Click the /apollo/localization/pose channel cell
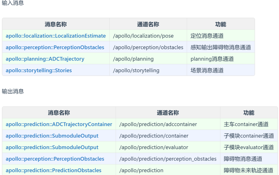279x175 pixels. [x=143, y=36]
